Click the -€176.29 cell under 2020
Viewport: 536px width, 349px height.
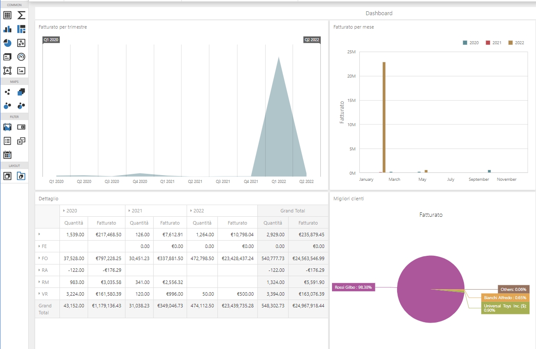[x=106, y=270]
